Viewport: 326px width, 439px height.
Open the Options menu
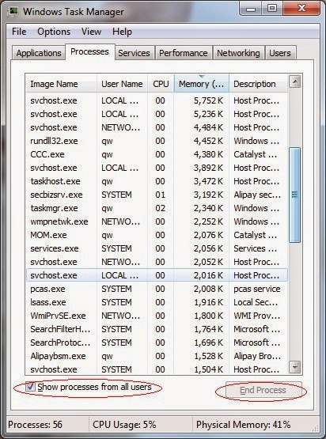tap(54, 32)
